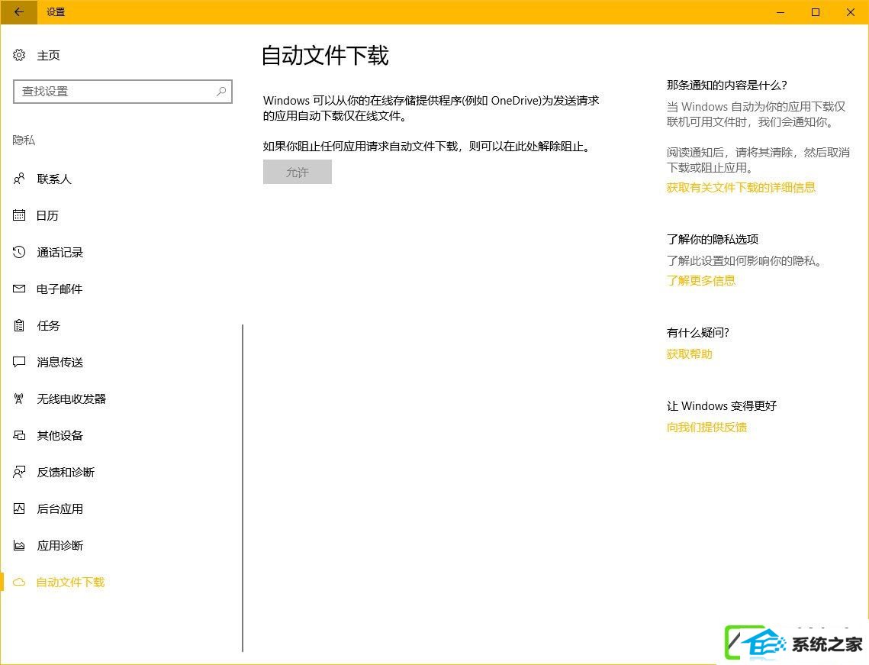Click the 其他设备 devices icon
The width and height of the screenshot is (869, 665).
point(19,435)
